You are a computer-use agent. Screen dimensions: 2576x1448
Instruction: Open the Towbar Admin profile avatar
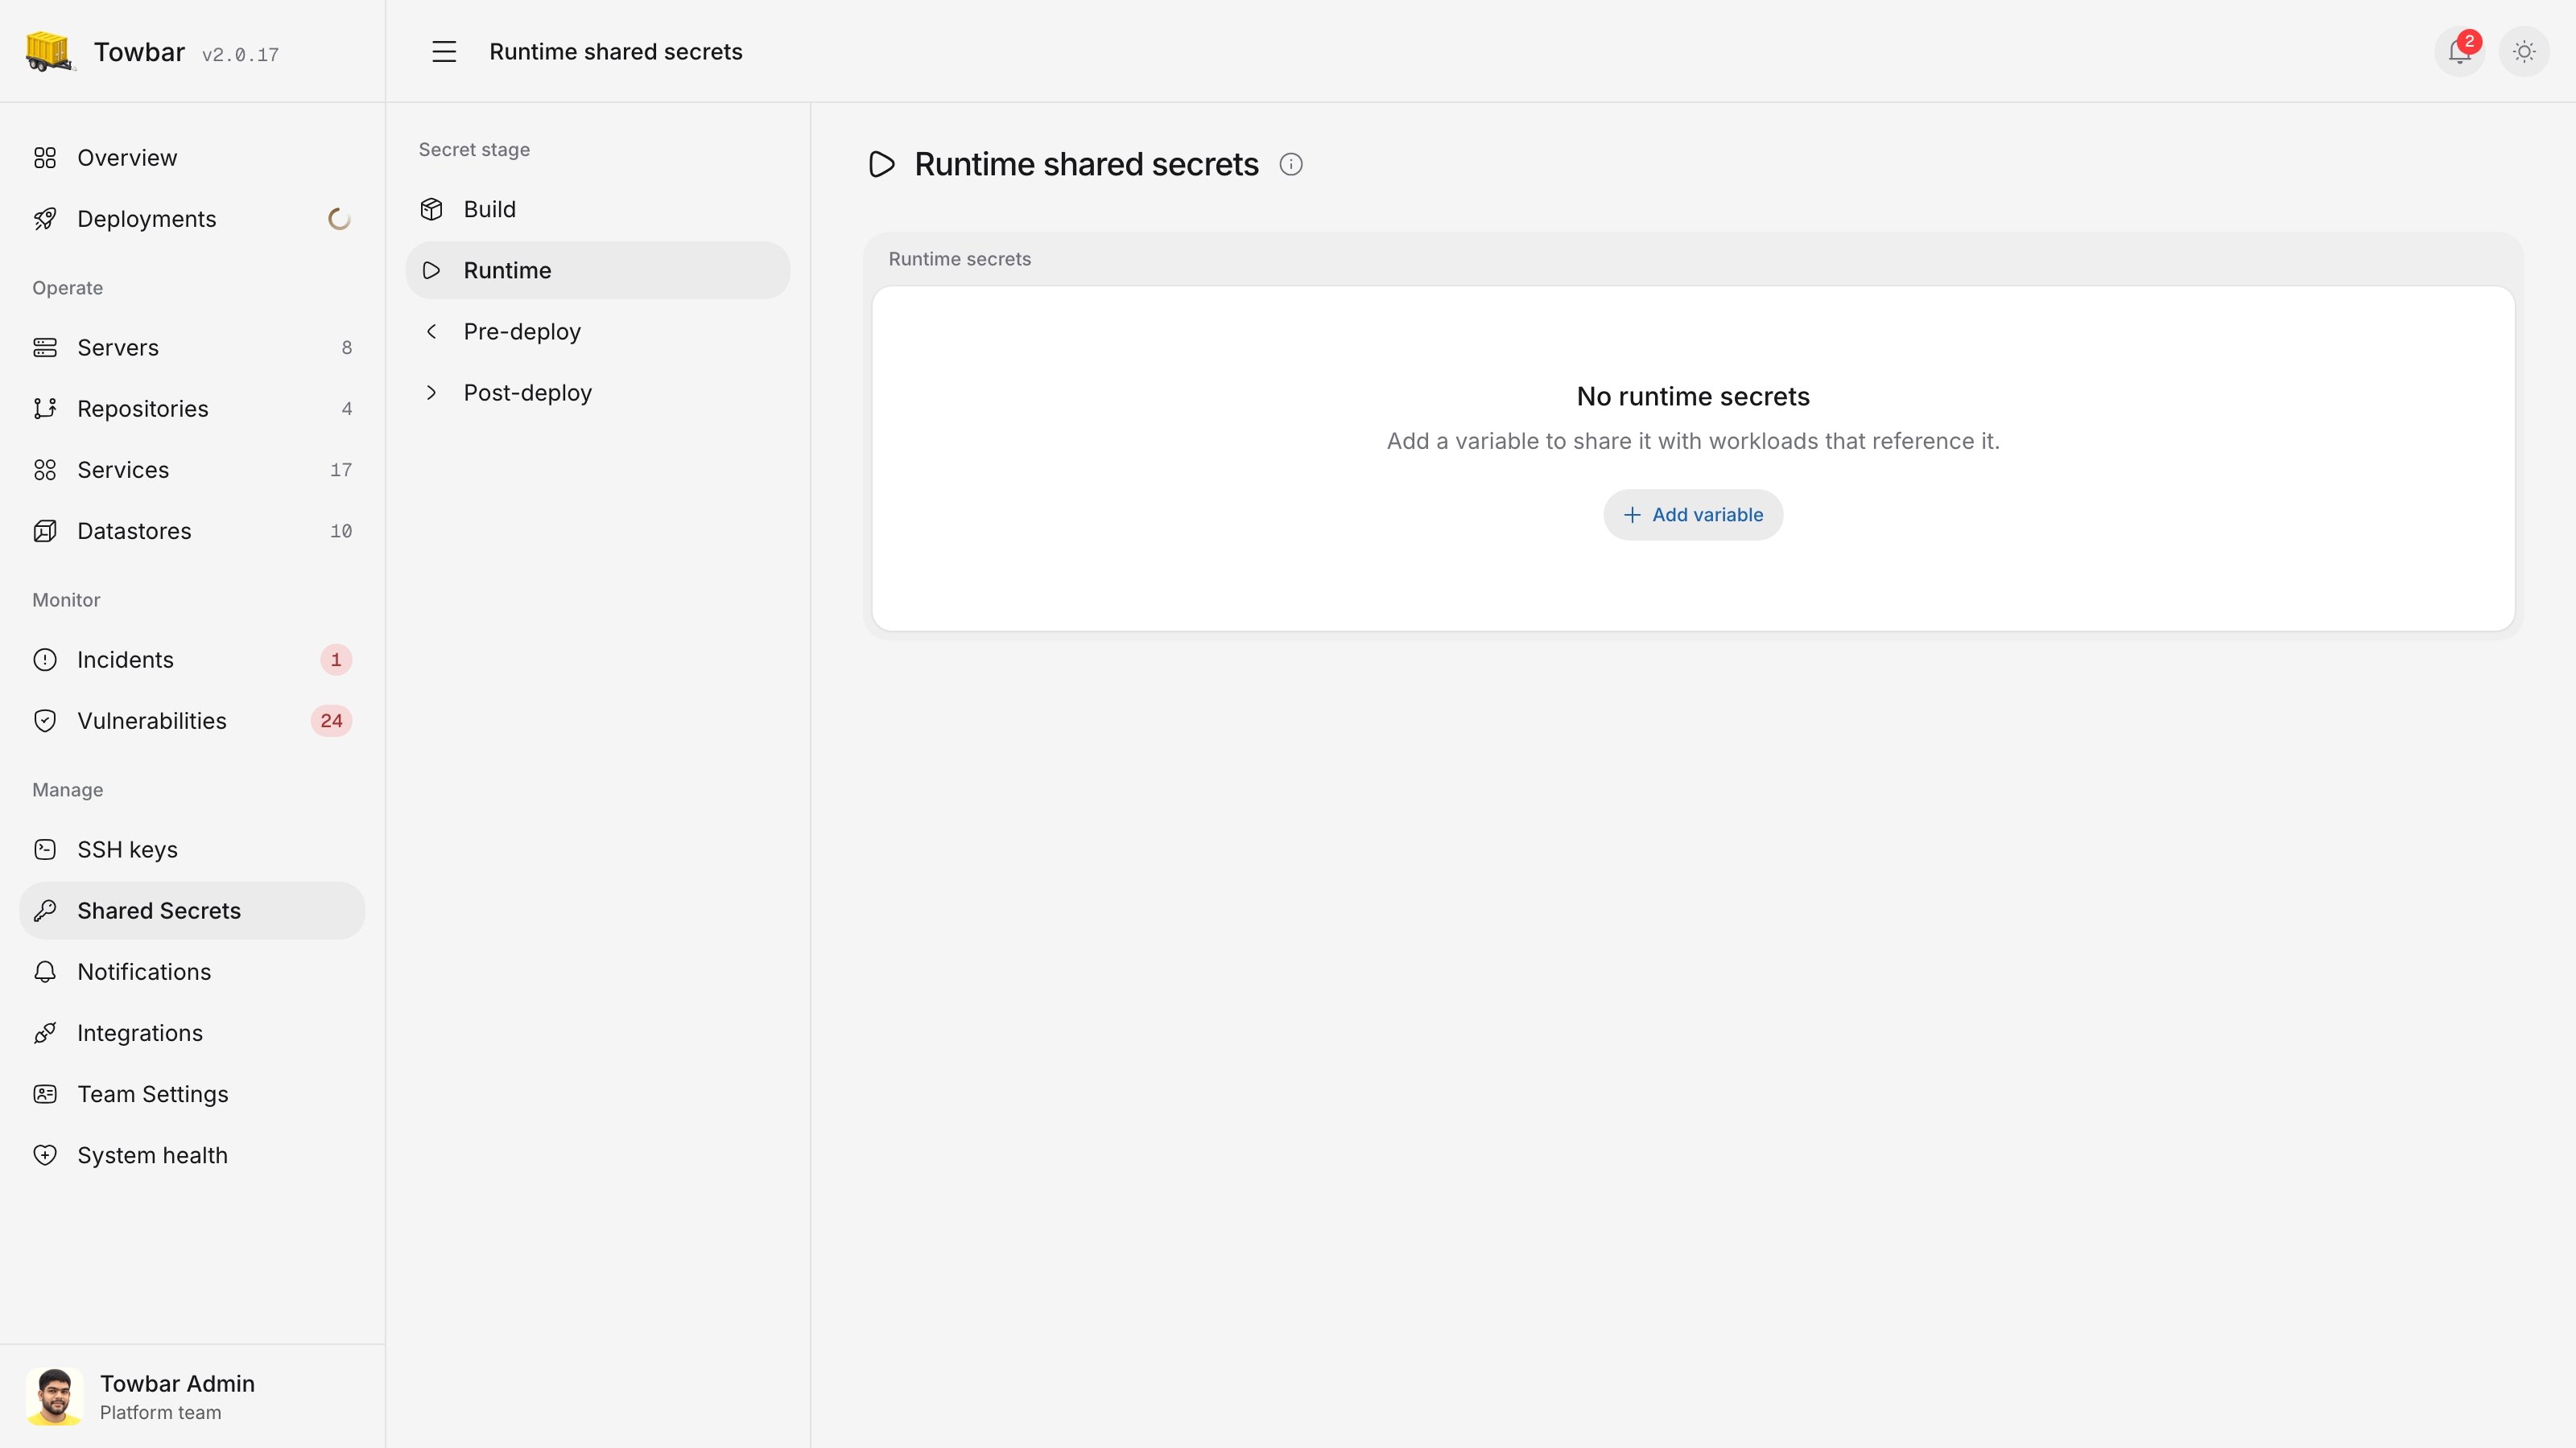click(54, 1396)
